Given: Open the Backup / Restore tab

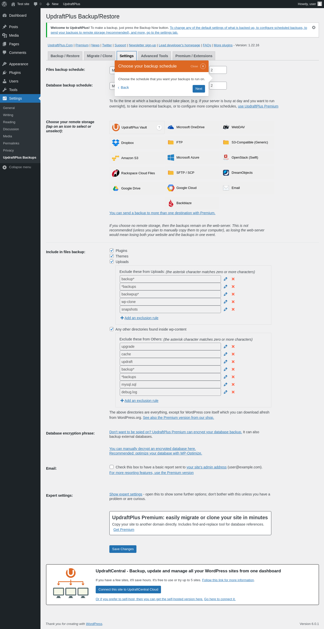Looking at the screenshot, I should point(65,56).
